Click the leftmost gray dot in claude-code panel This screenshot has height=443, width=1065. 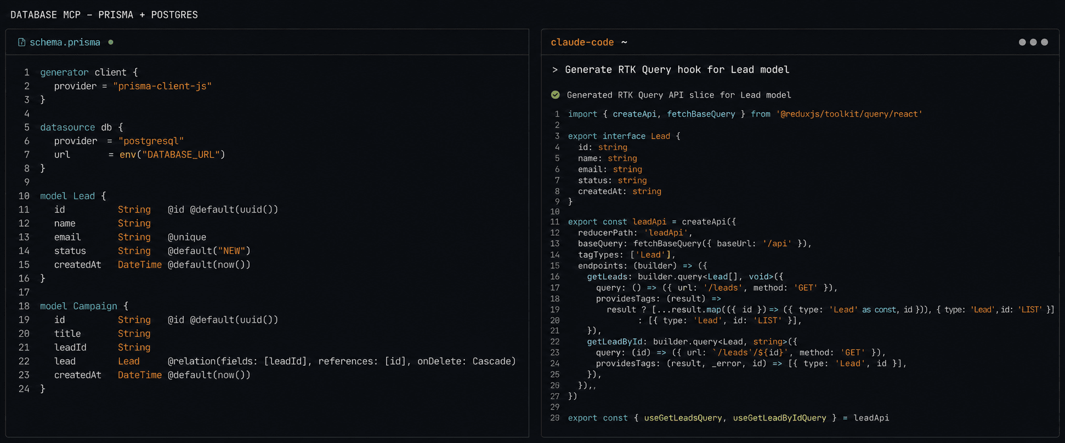coord(1022,42)
